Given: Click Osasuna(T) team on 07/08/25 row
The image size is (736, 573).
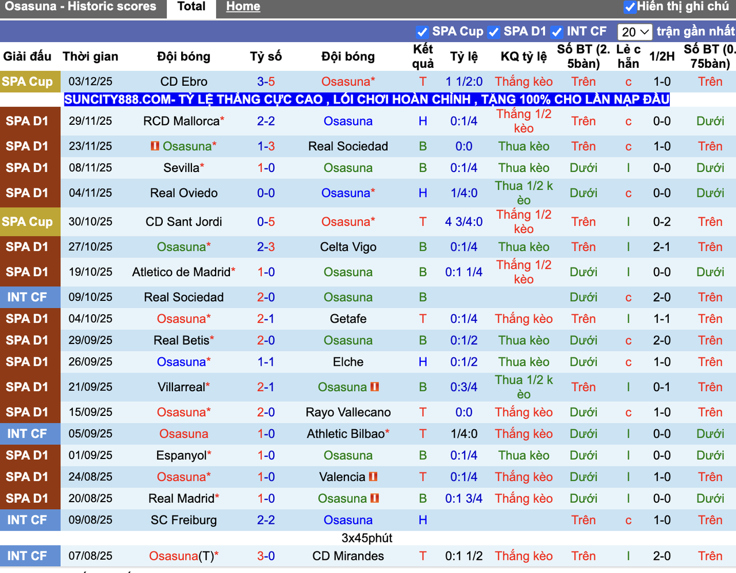Looking at the screenshot, I should (182, 556).
